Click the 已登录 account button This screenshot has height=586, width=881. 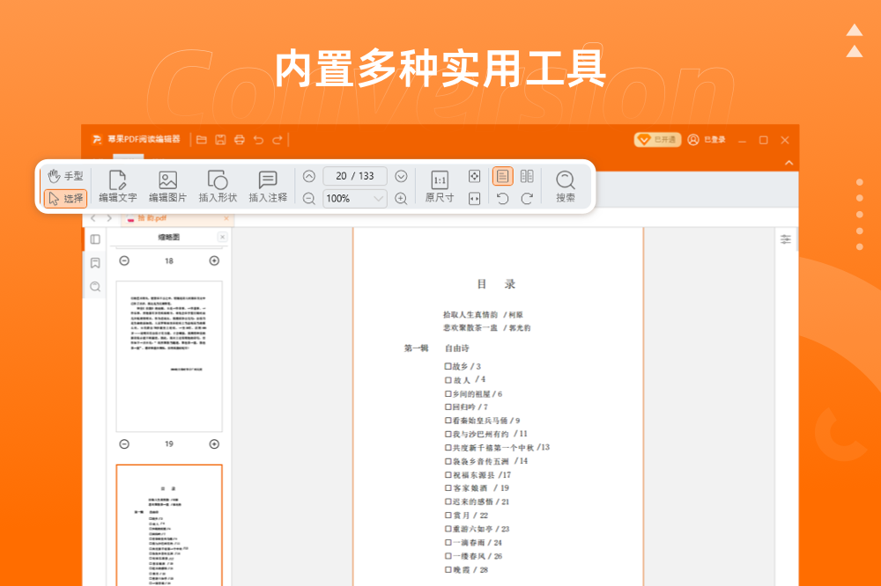tap(707, 140)
